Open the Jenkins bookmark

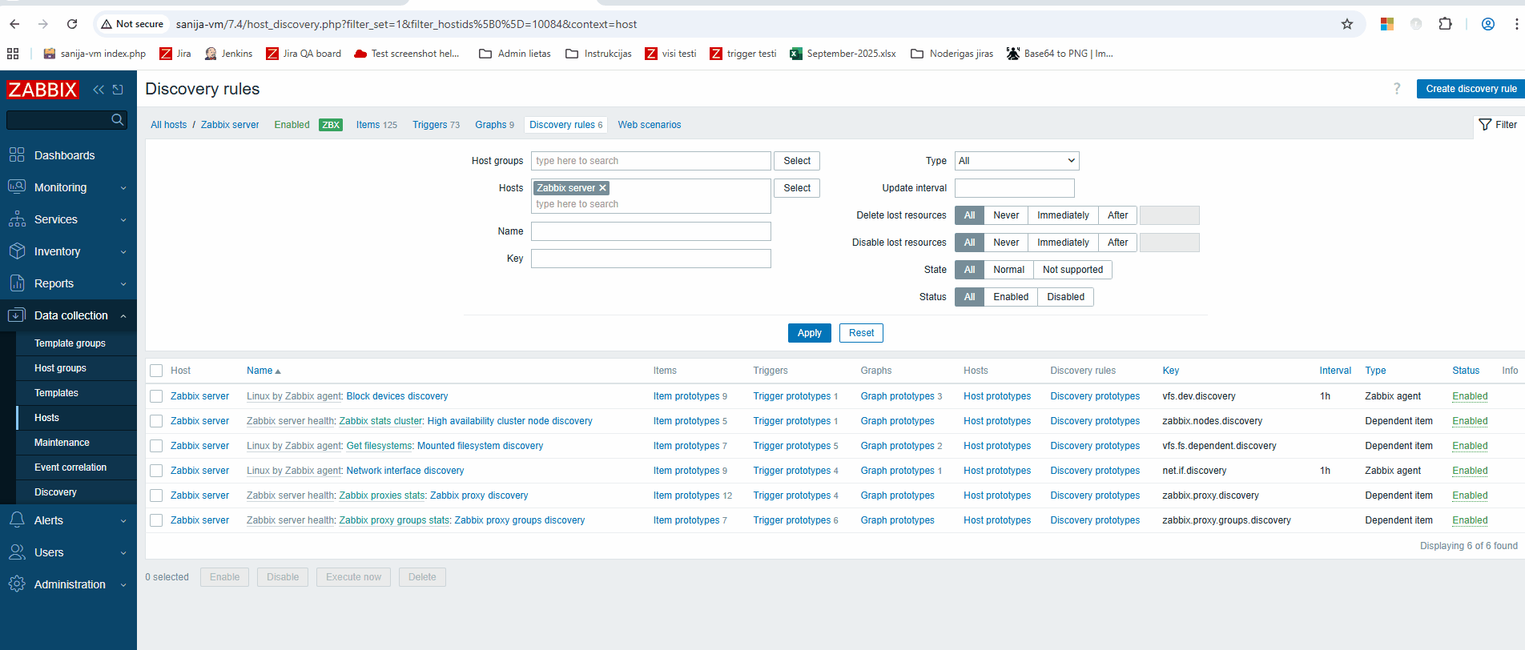[x=228, y=54]
